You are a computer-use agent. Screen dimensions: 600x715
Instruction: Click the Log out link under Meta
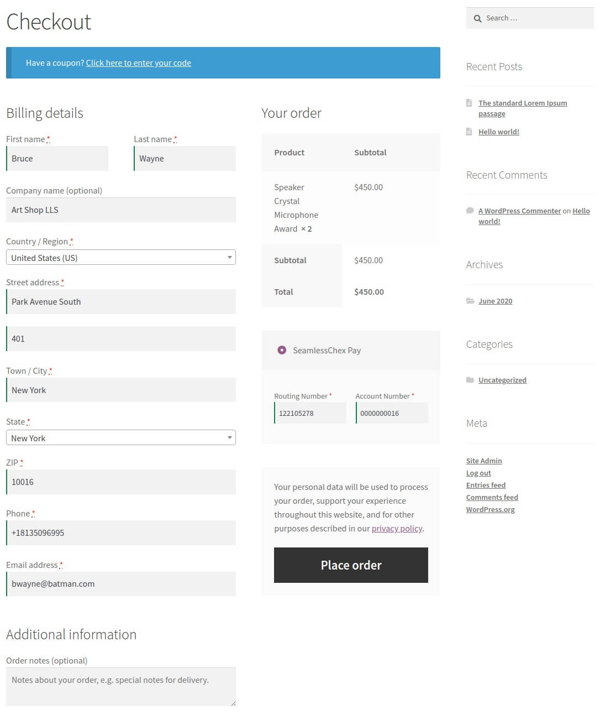478,473
